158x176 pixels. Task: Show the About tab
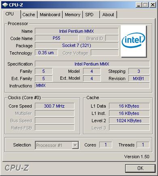108,15
